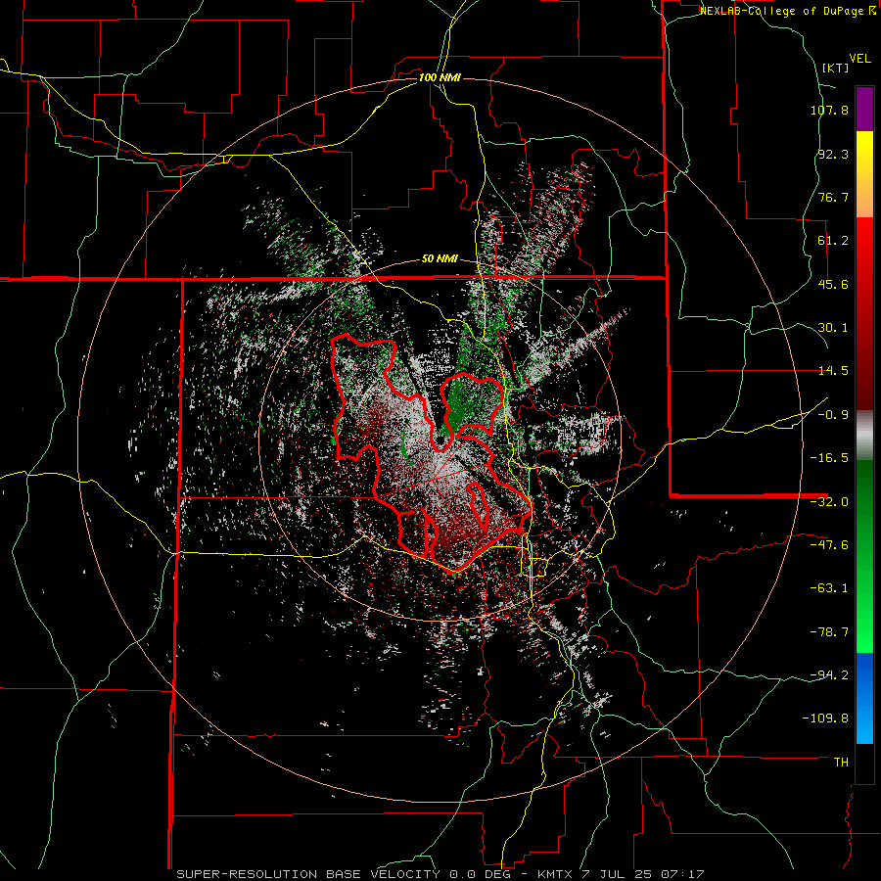
Task: Select the -63.1 legend value
Action: click(x=829, y=588)
